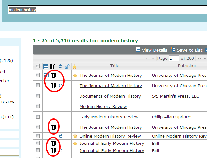Open Modern History Review title link
The height and width of the screenshot is (158, 207).
point(103,106)
